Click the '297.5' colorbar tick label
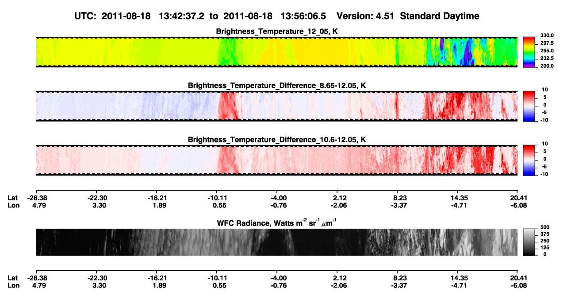 [547, 43]
